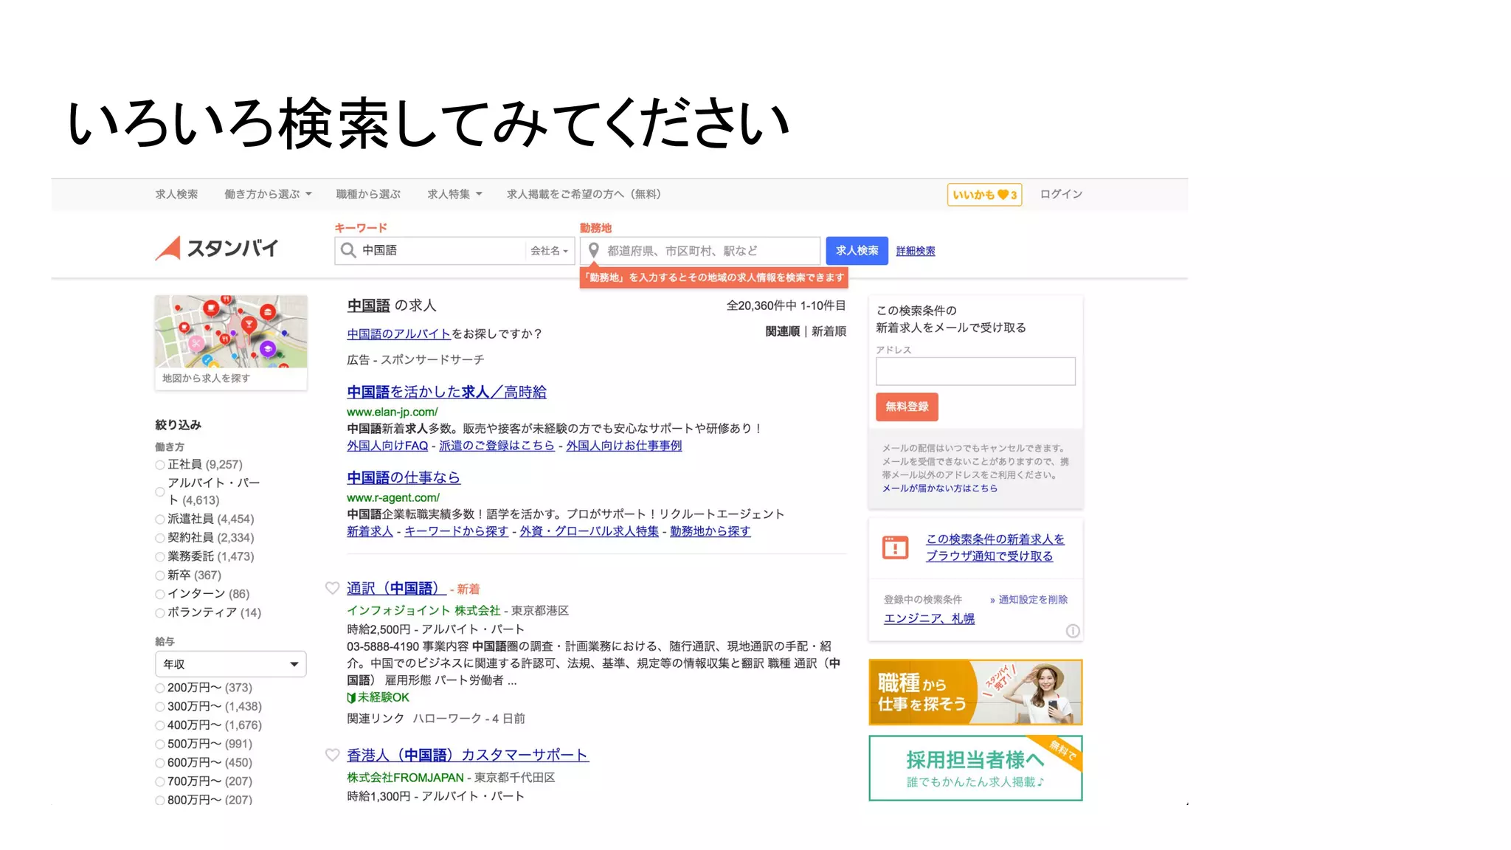Click the blue 求人検索 search button
The image size is (1511, 850).
click(857, 251)
